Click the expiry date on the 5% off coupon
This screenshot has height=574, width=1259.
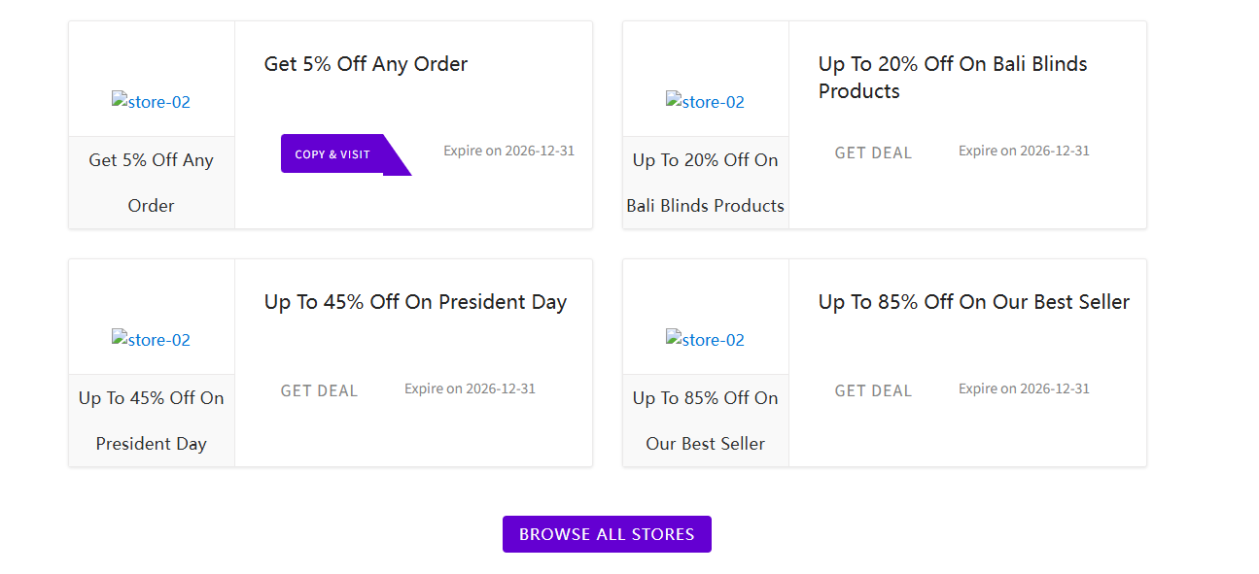[507, 150]
